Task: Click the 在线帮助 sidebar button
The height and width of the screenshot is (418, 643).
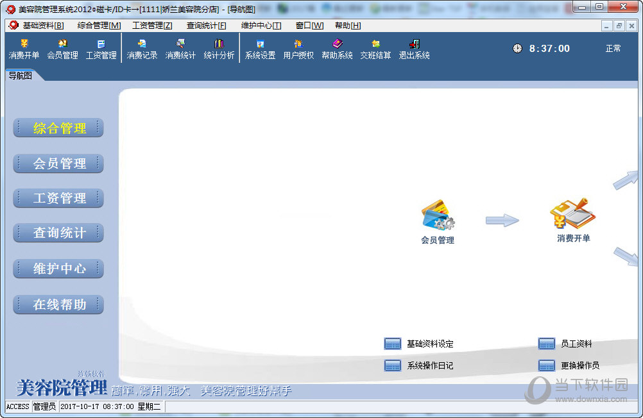Action: [x=58, y=304]
